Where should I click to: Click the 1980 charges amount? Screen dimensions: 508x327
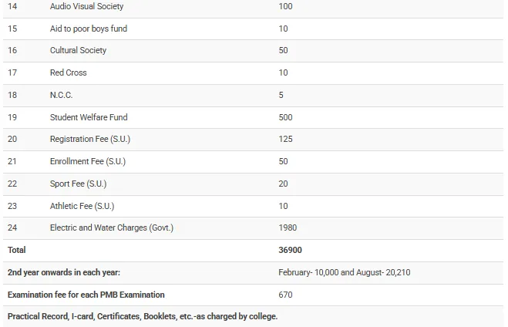(288, 228)
